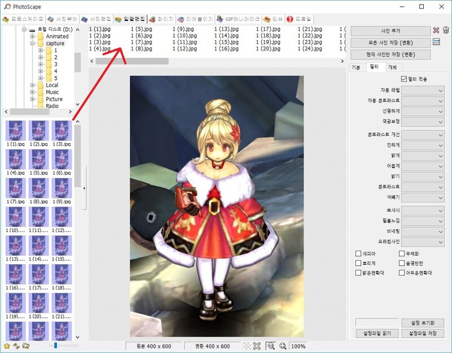The image size is (452, 353).
Task: Toggle the checkerboard background icon
Action: tap(247, 346)
